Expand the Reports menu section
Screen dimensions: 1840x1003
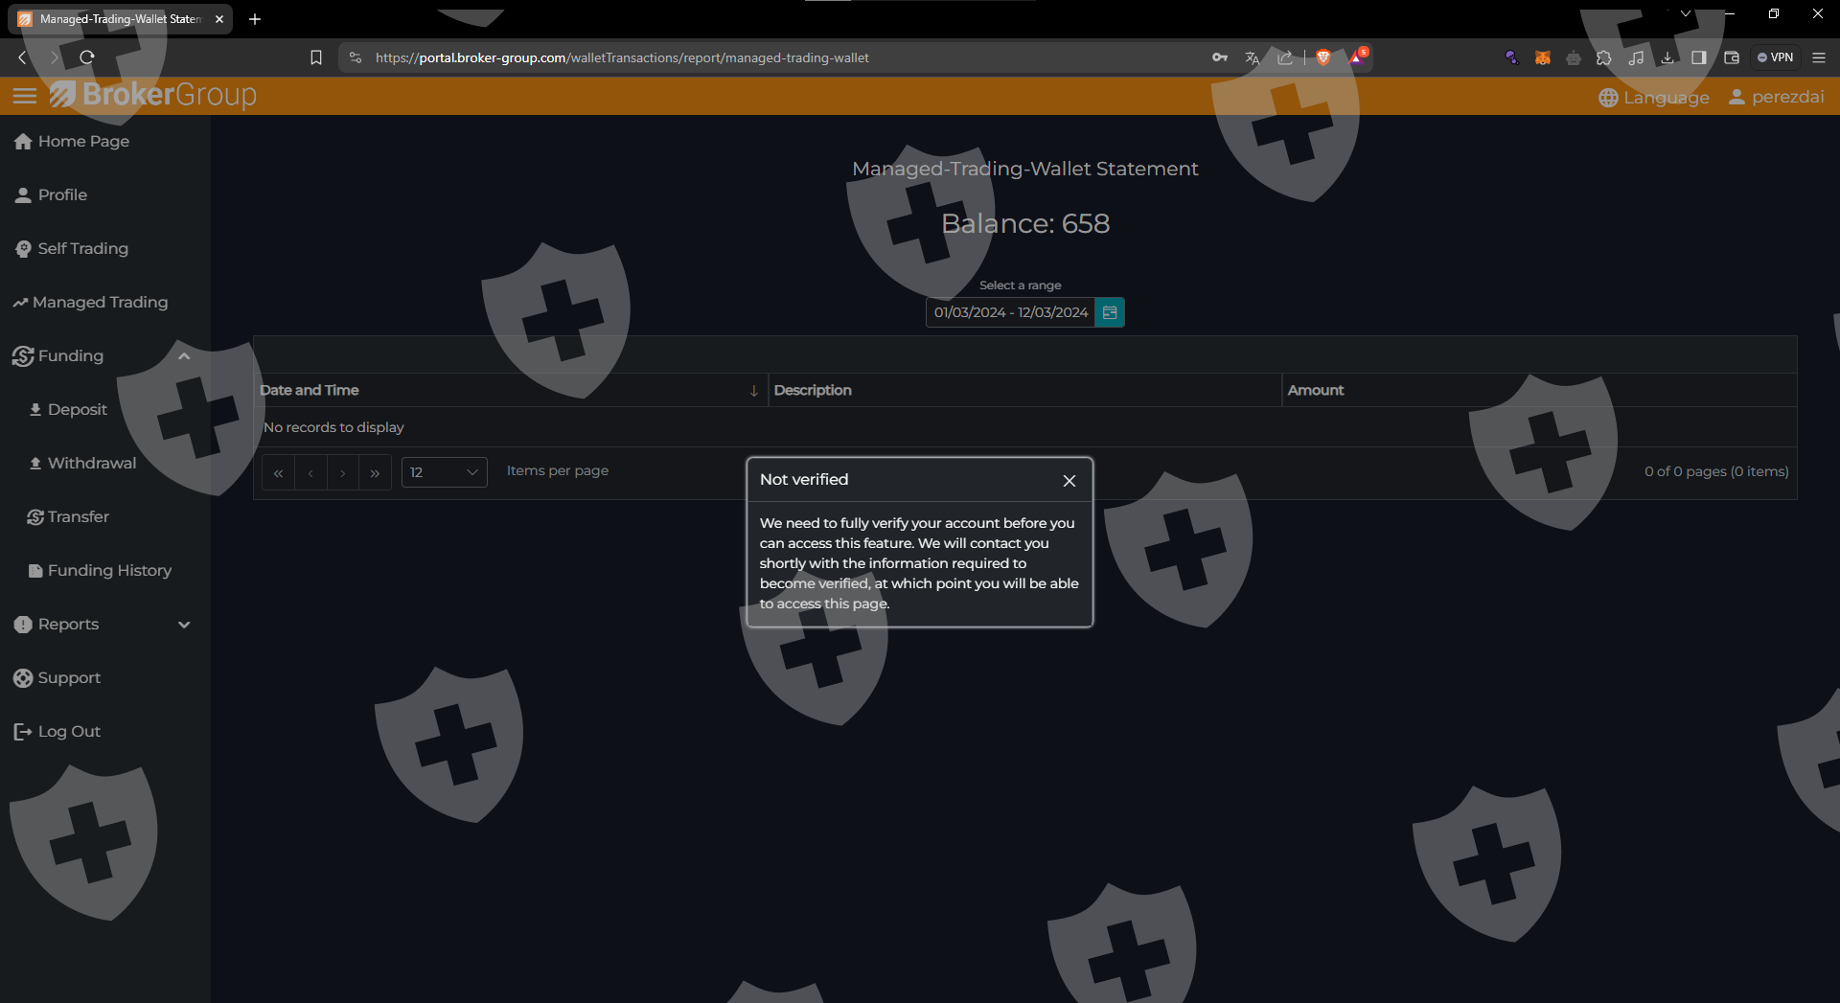[x=184, y=625]
